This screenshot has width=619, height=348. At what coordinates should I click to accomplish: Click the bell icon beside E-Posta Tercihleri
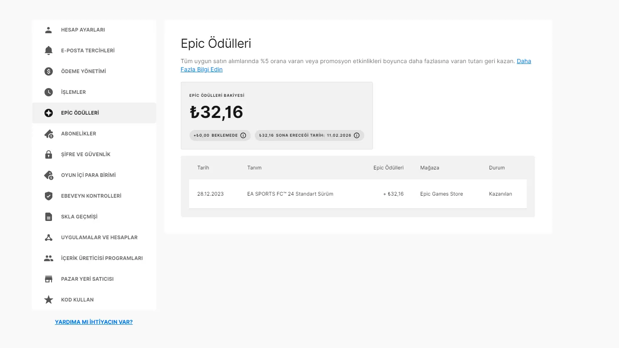(x=49, y=50)
